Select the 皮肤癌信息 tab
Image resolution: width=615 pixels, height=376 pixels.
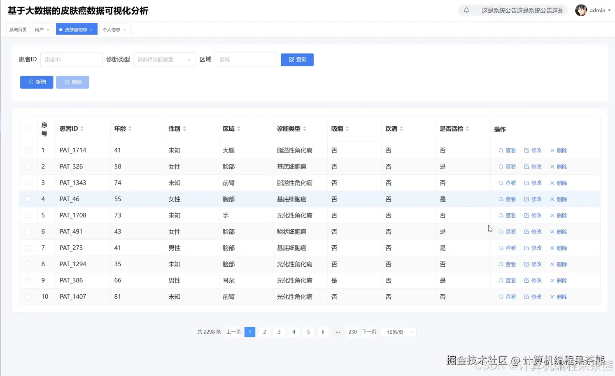coord(77,30)
